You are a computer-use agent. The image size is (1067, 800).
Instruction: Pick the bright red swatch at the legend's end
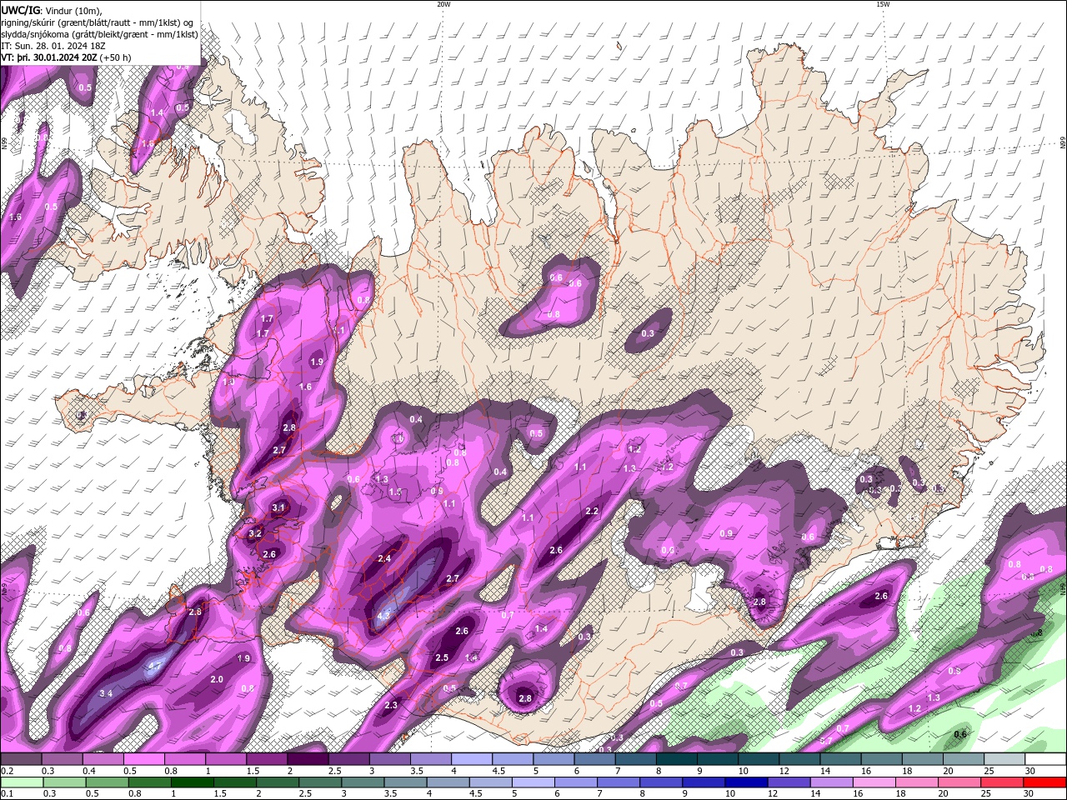tap(1044, 782)
